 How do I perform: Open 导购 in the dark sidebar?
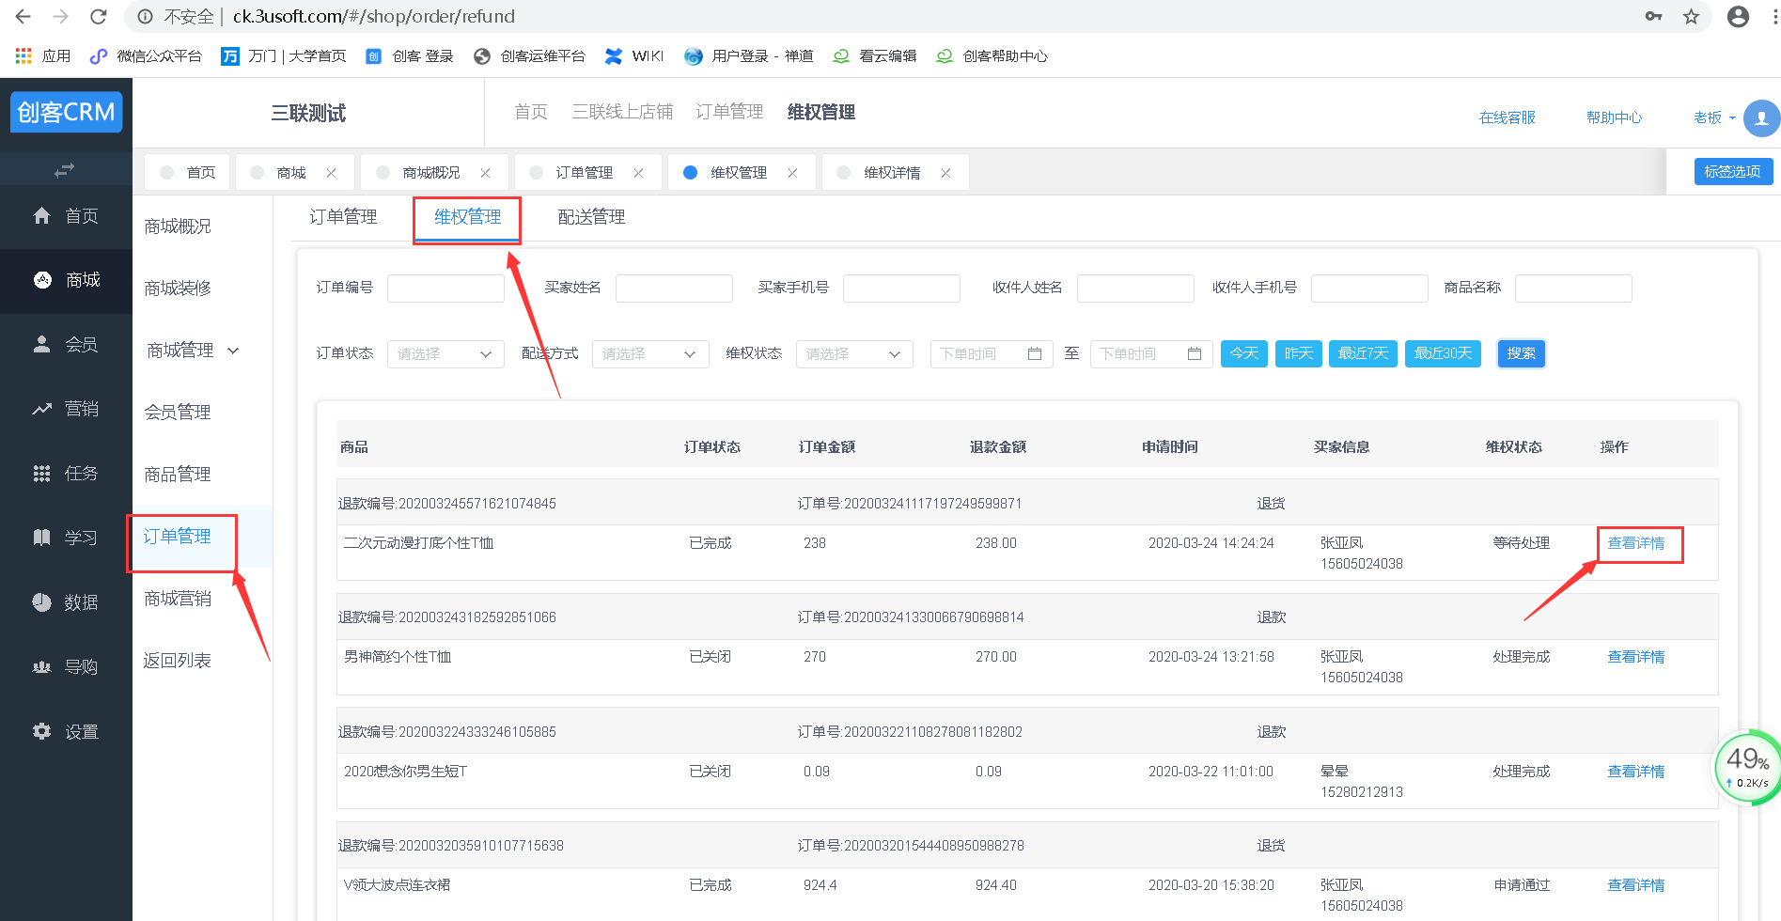(66, 667)
